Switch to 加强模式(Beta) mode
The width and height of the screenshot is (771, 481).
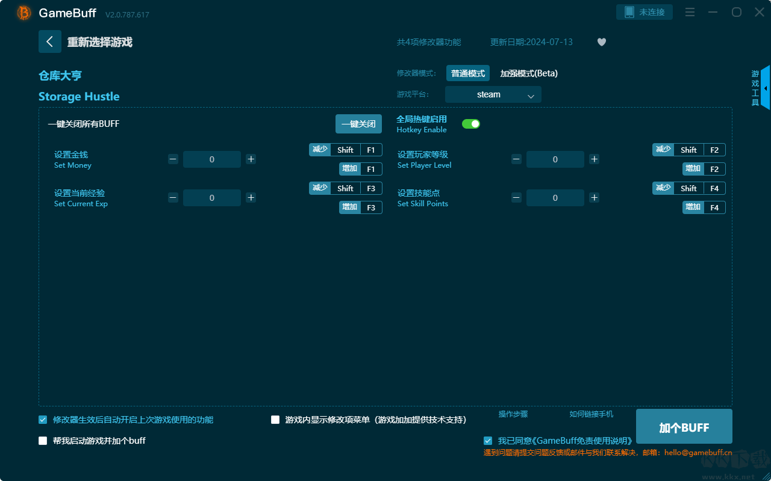(x=529, y=73)
